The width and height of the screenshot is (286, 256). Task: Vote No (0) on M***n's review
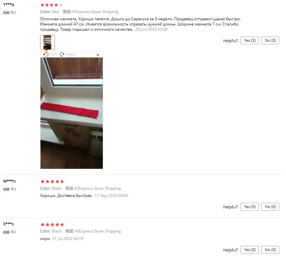pyautogui.click(x=270, y=207)
